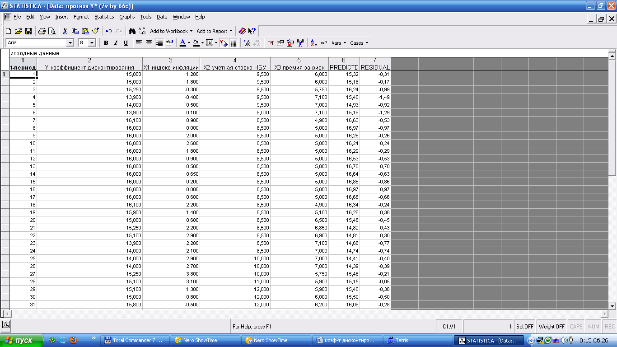Increase decimal places
The image size is (617, 347).
[247, 43]
